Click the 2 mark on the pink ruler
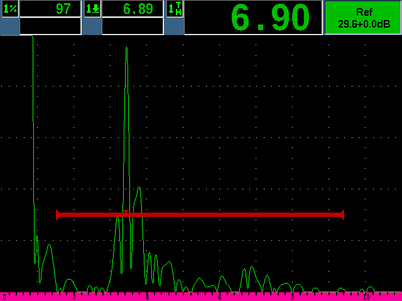The width and height of the screenshot is (402, 301). (x=74, y=297)
